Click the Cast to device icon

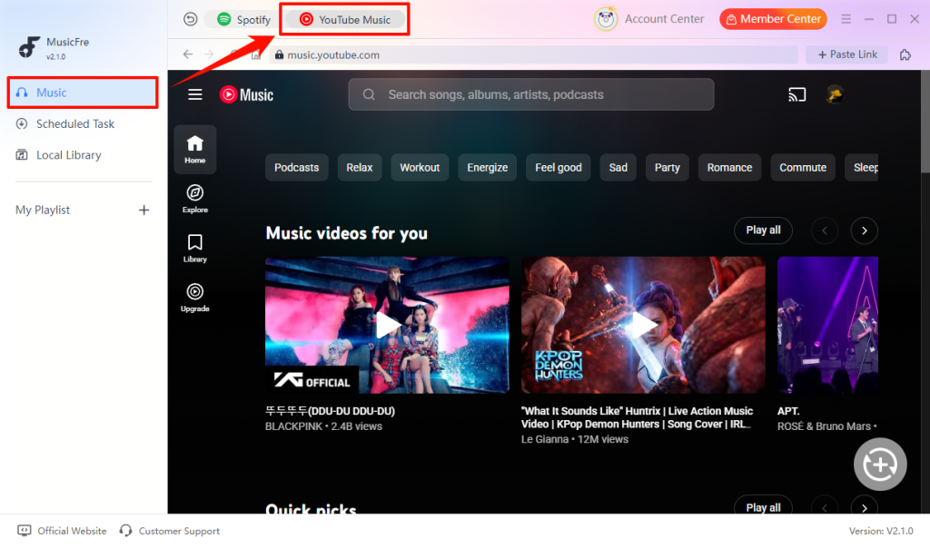coord(796,94)
